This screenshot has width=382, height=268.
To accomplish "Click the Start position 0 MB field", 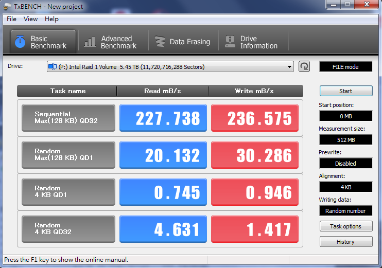I will [346, 116].
